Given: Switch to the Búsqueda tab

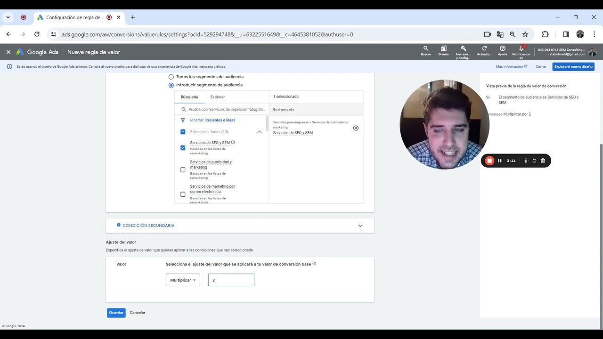Looking at the screenshot, I should (x=189, y=97).
